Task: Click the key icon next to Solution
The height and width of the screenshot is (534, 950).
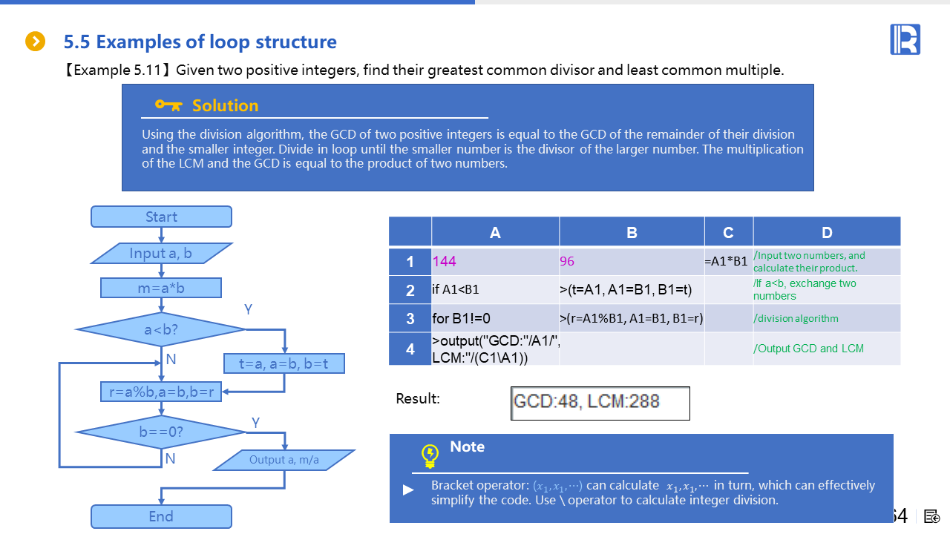Action: [x=168, y=105]
